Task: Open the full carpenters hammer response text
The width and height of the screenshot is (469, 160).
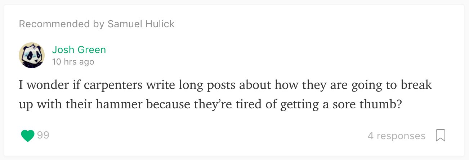Action: pyautogui.click(x=225, y=95)
